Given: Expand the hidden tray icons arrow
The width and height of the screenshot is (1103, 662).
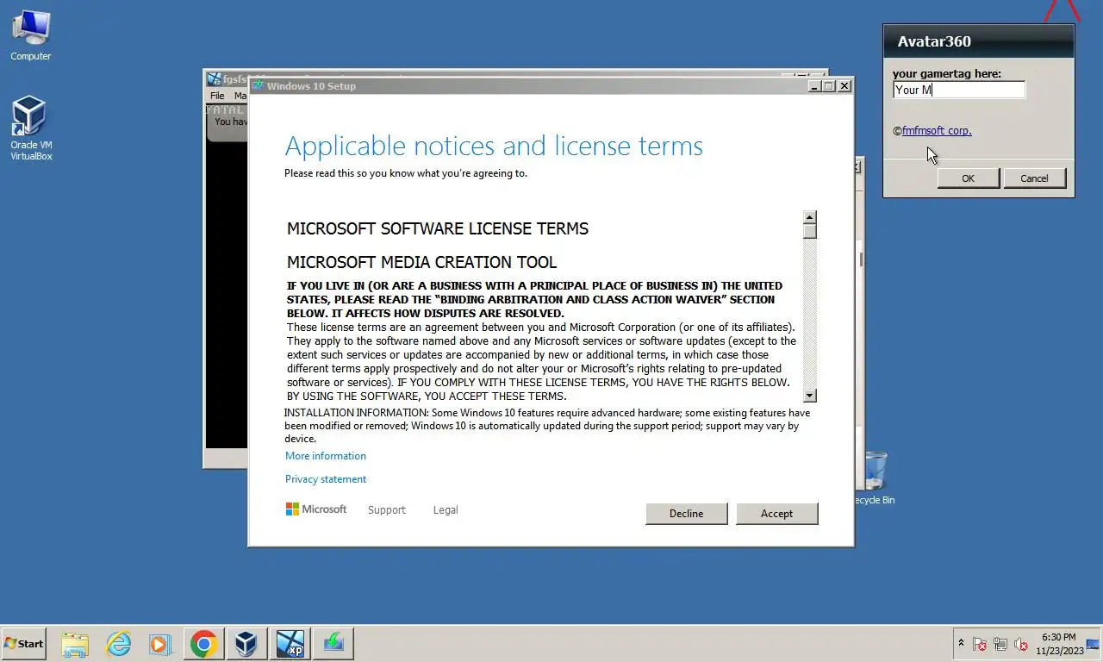Looking at the screenshot, I should 961,643.
